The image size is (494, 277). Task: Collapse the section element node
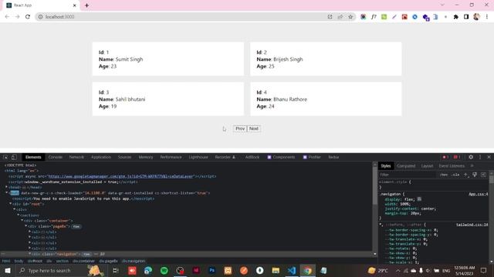click(19, 215)
